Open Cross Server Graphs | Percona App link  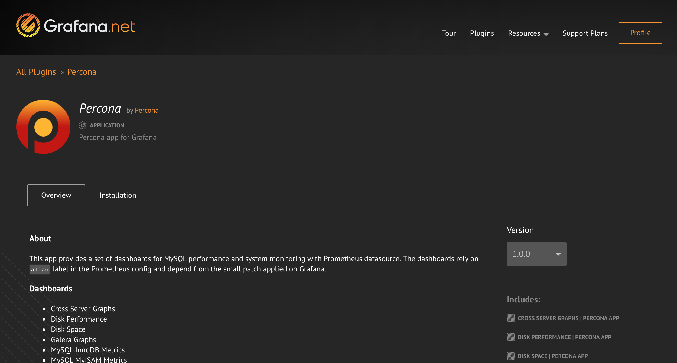tap(568, 318)
